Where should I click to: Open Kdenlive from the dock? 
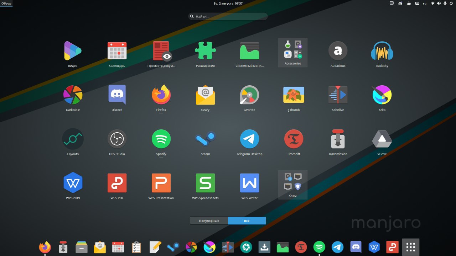[228, 247]
